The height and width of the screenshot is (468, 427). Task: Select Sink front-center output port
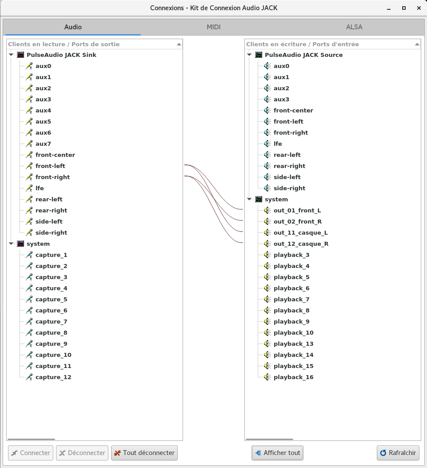pyautogui.click(x=55, y=155)
